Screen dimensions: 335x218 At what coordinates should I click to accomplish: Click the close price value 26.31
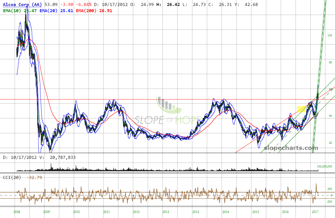(x=225, y=4)
